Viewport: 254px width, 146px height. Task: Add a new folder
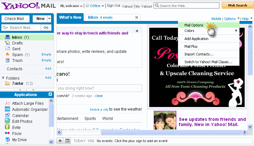[x=48, y=78]
